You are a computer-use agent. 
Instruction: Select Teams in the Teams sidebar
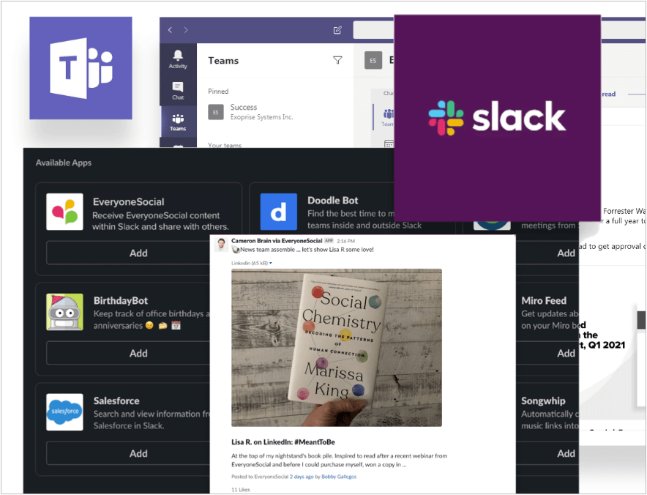click(178, 122)
